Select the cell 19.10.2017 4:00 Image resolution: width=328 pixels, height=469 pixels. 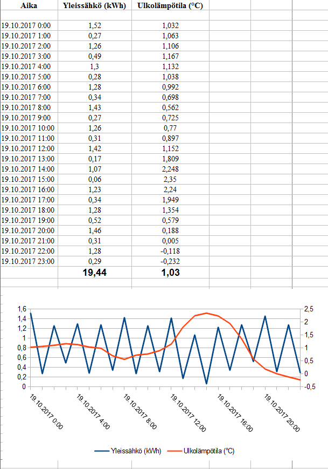coord(29,66)
